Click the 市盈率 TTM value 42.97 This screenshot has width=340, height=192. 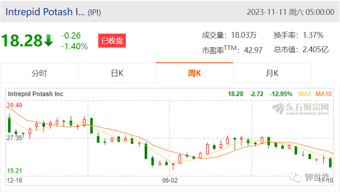[253, 50]
